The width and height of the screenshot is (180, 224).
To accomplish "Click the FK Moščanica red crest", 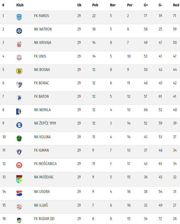I will (19, 165).
